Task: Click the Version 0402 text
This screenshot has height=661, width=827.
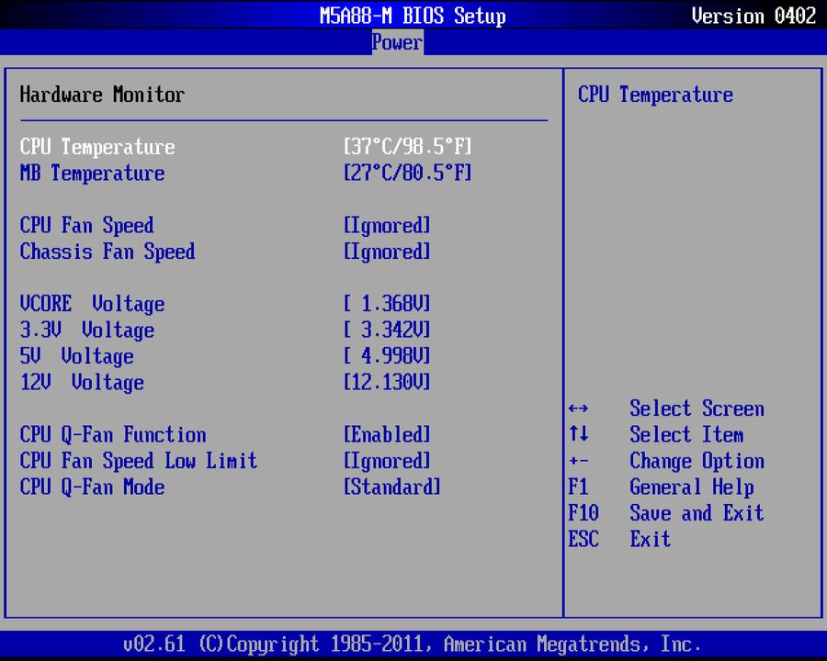Action: click(x=753, y=16)
